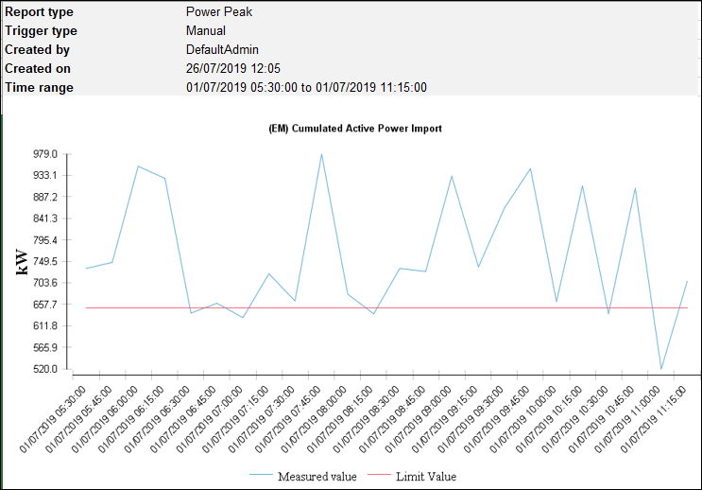The image size is (702, 490).
Task: Select the 'Power Peak' report type value
Action: pyautogui.click(x=217, y=12)
